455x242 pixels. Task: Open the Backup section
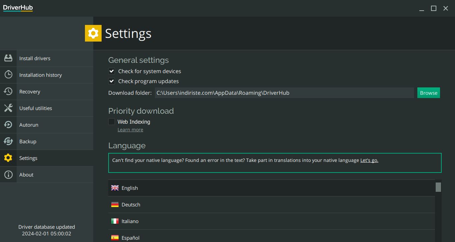tap(47, 141)
